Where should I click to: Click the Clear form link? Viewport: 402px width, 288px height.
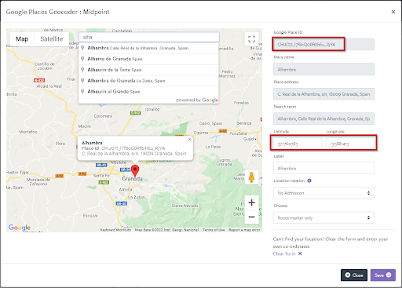pyautogui.click(x=287, y=253)
